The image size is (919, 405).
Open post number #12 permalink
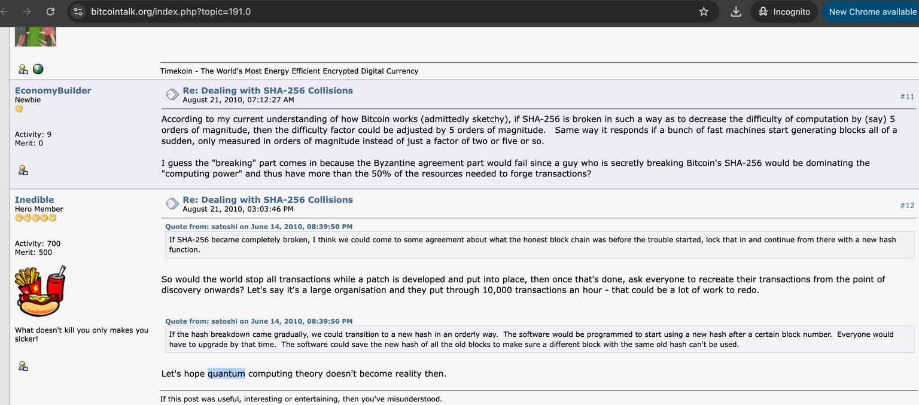click(907, 205)
